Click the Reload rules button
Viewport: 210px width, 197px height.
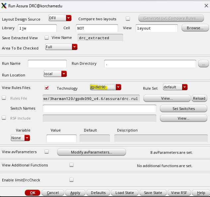[x=199, y=98]
